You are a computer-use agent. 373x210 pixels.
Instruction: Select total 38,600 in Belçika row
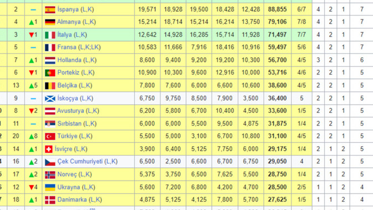277,86
